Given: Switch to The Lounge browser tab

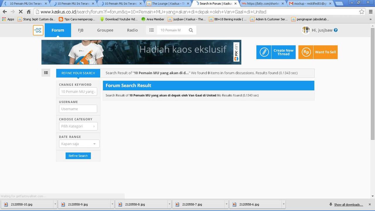Looking at the screenshot, I should pyautogui.click(x=168, y=4).
